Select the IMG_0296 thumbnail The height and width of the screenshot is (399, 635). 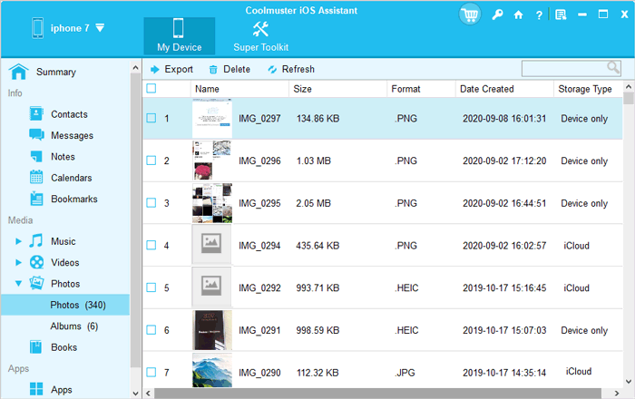tap(212, 161)
